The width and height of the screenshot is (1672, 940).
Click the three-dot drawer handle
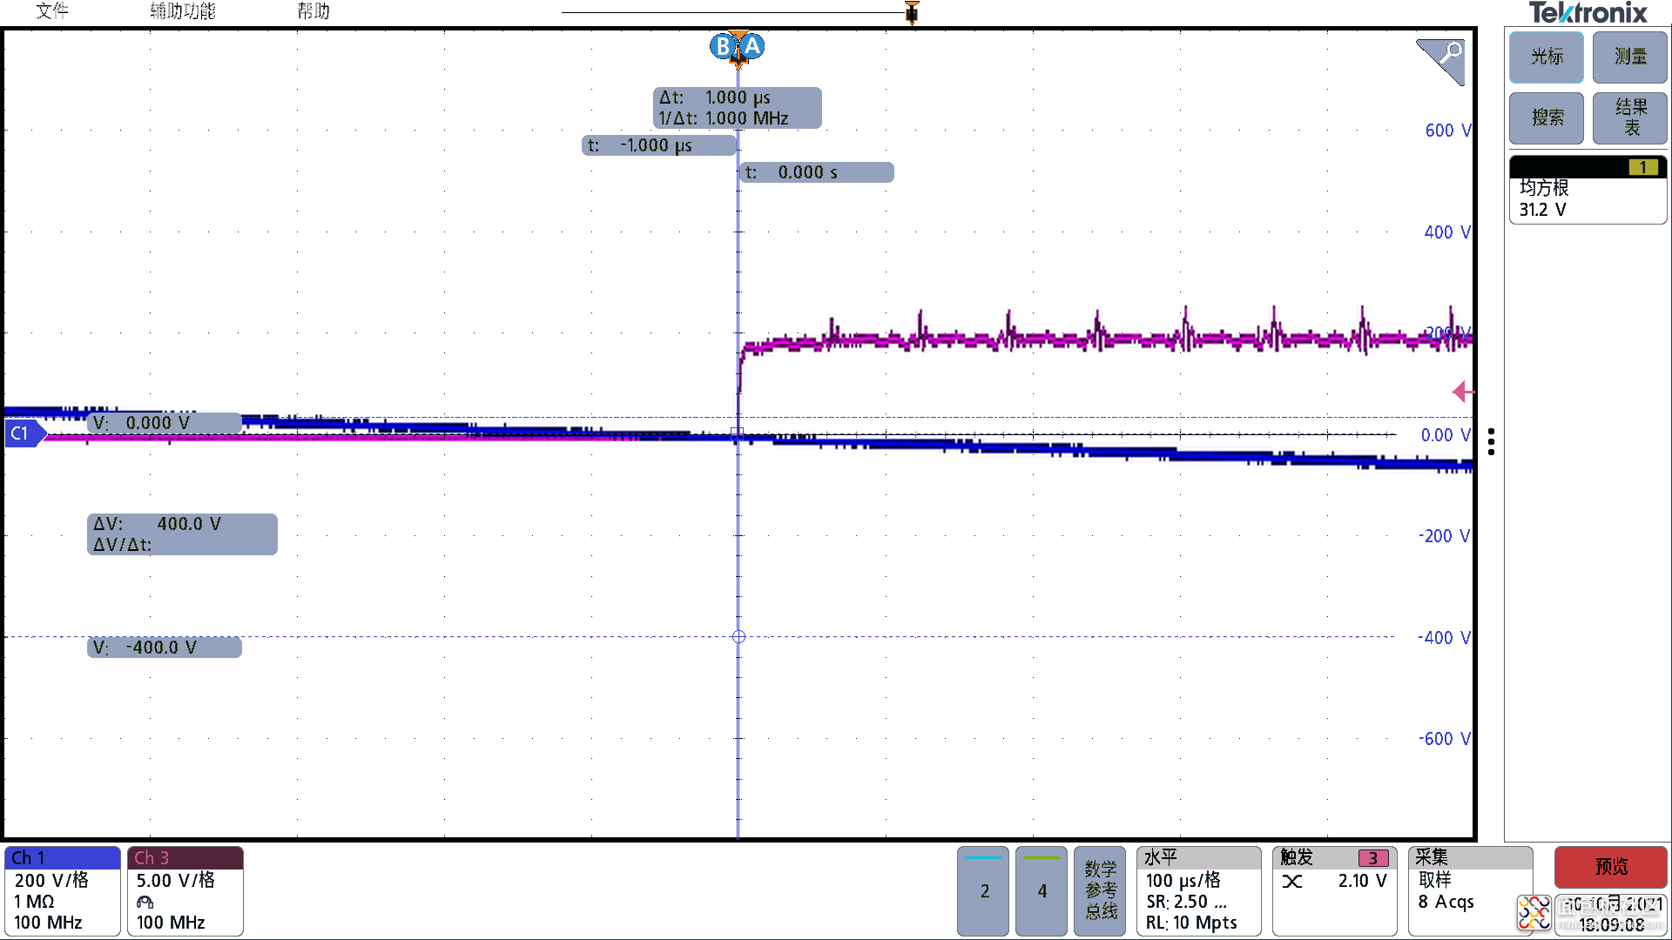(1492, 442)
